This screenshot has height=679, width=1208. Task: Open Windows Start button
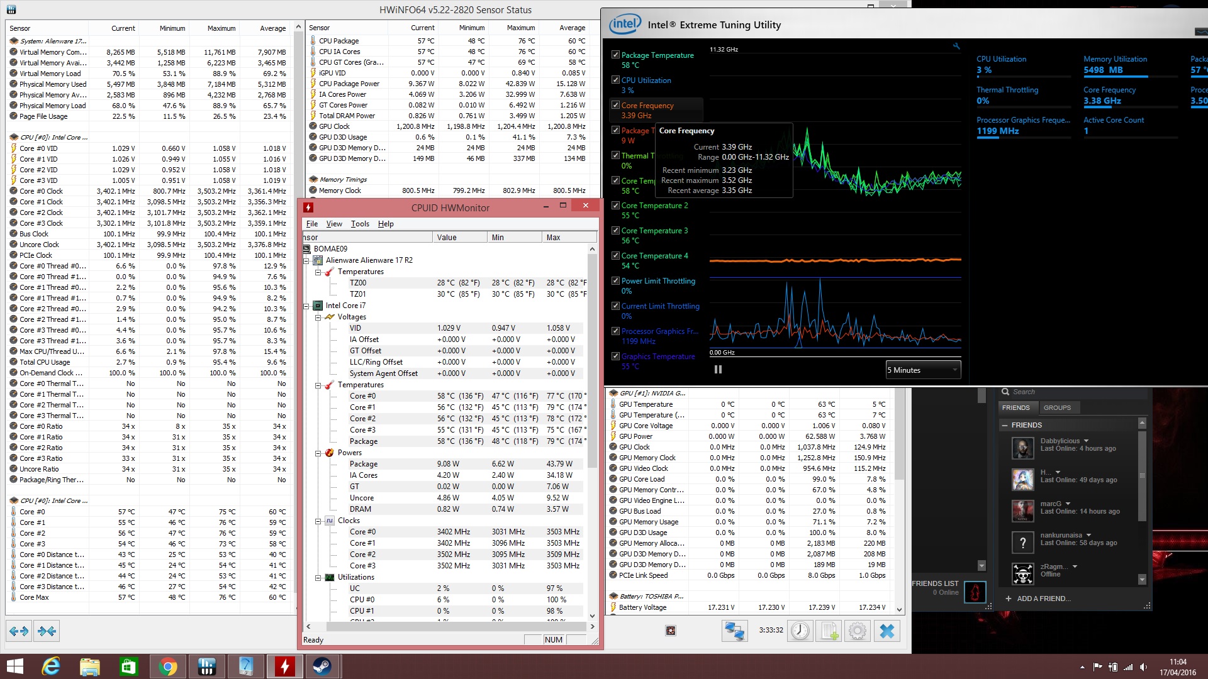click(x=15, y=666)
